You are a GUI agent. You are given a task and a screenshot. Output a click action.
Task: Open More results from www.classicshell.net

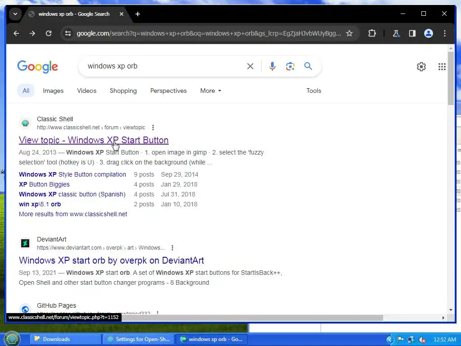pyautogui.click(x=73, y=214)
